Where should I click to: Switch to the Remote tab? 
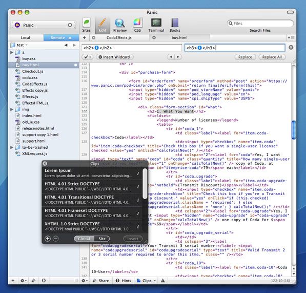click(x=61, y=37)
